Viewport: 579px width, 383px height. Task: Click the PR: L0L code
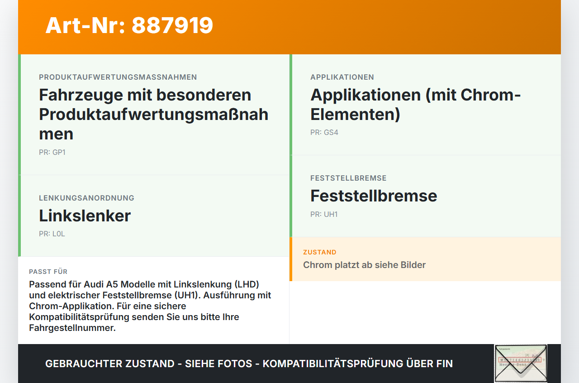[x=52, y=234]
